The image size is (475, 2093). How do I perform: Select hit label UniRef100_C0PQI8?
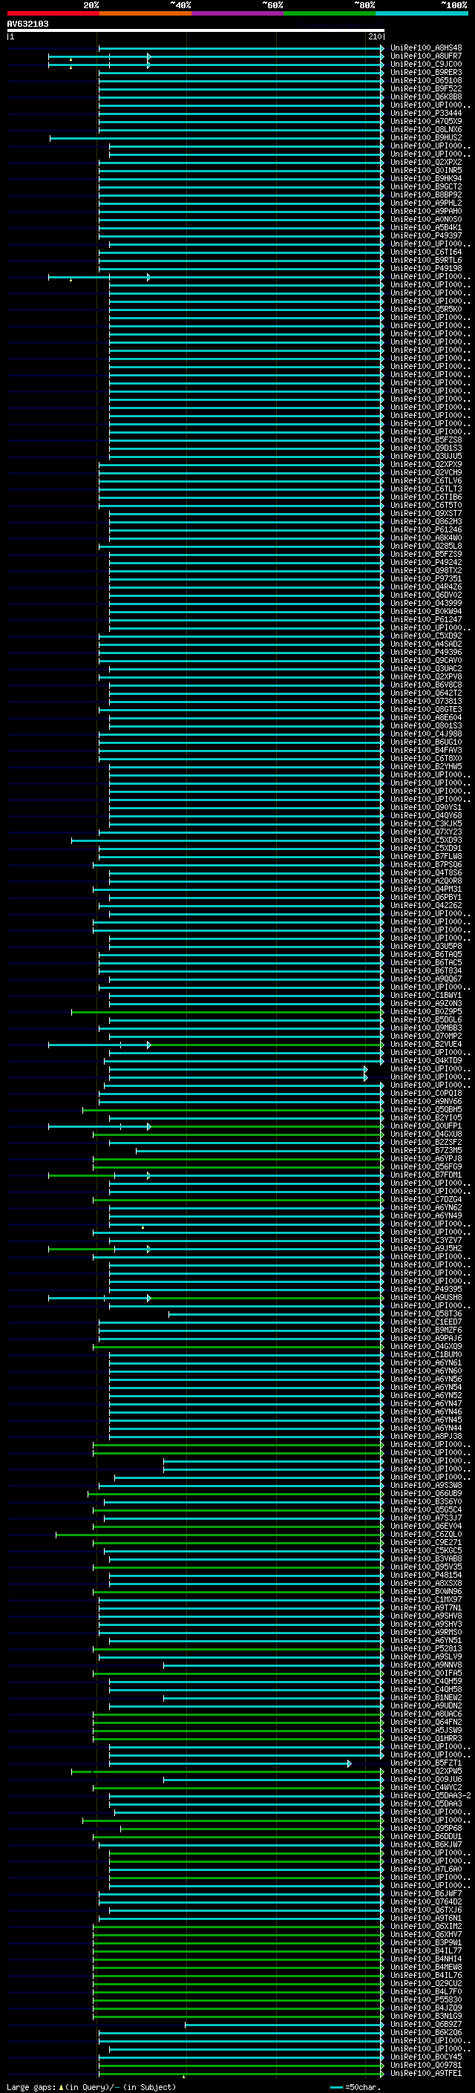(426, 1094)
